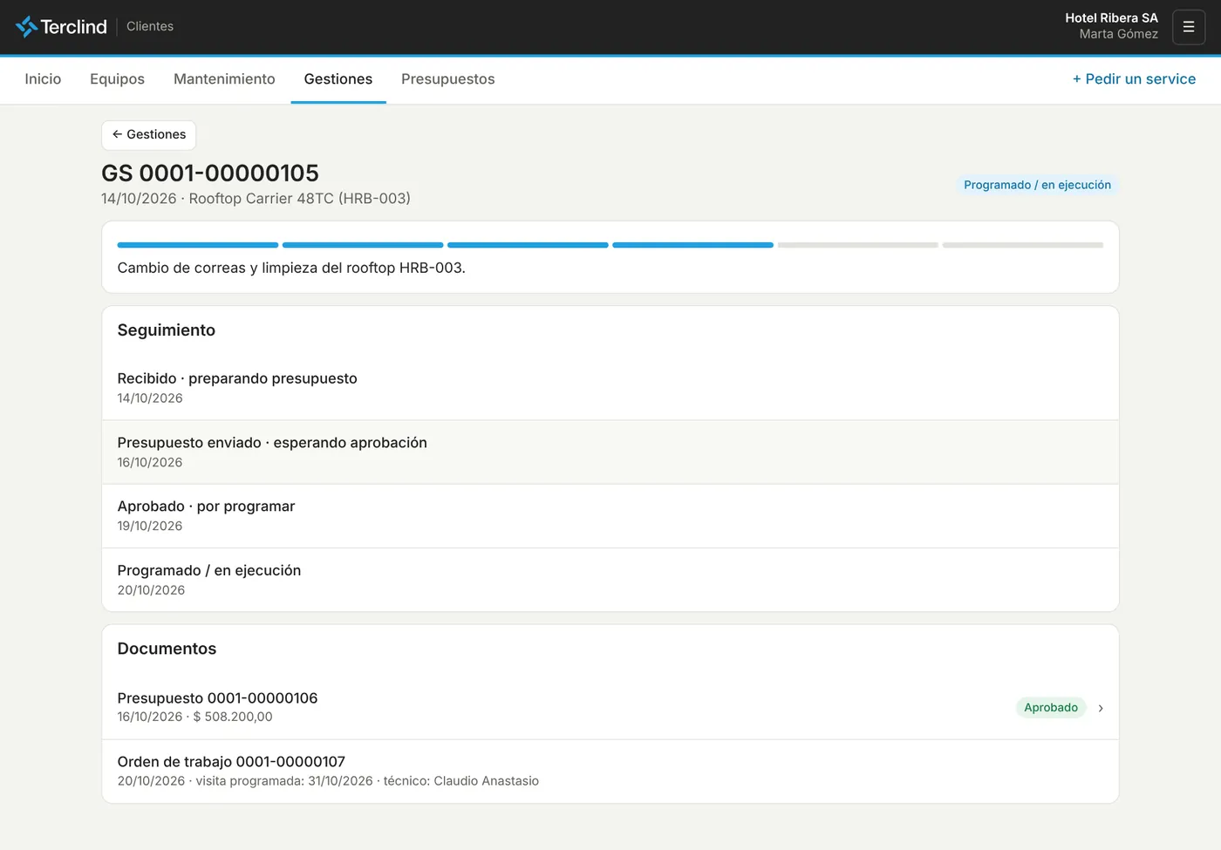Click the Marta Gómez user name
Screen dimensions: 1221x850
click(x=1119, y=35)
